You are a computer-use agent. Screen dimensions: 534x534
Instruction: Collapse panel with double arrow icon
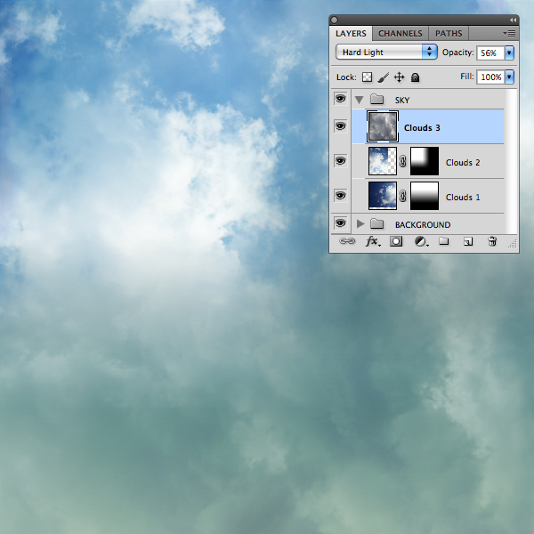coord(513,20)
